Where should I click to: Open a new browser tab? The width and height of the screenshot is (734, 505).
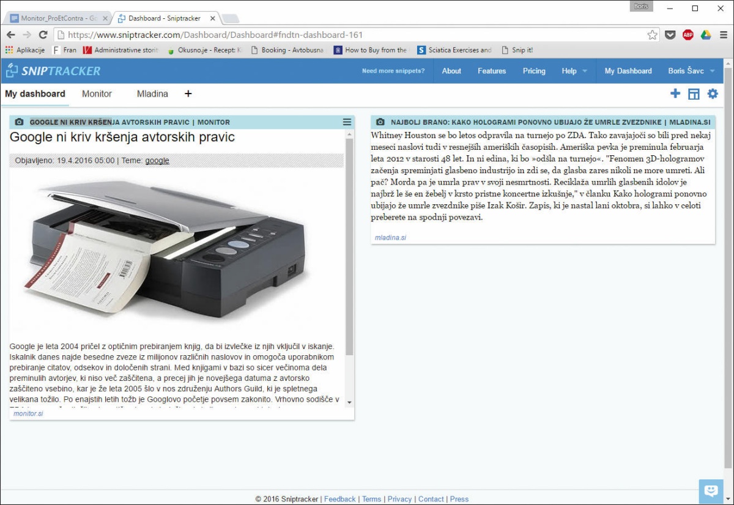pos(231,18)
